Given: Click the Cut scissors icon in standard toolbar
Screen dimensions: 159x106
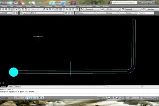Looking at the screenshot, I should [x=16, y=9].
